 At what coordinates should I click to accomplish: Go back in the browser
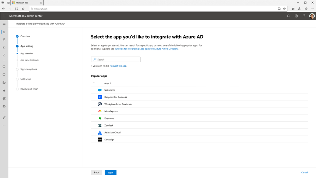click(3, 9)
